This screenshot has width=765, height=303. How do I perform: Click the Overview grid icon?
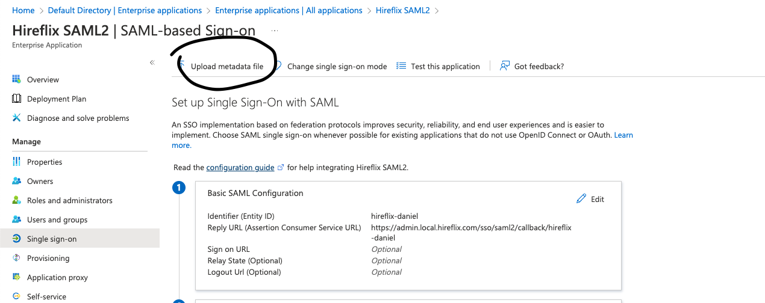point(16,79)
